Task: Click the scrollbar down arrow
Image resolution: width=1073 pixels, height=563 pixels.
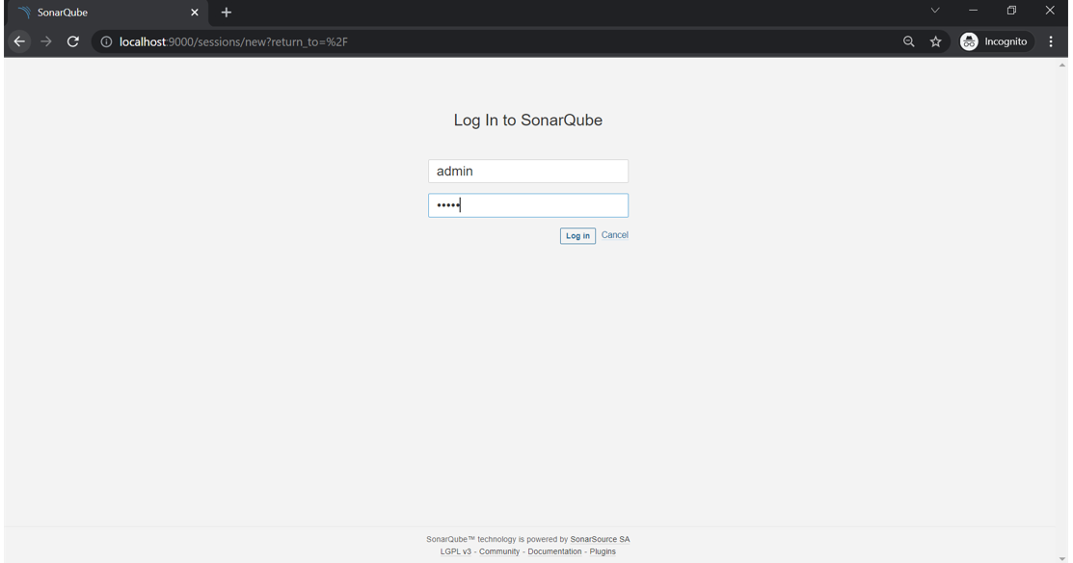Action: pos(1062,558)
